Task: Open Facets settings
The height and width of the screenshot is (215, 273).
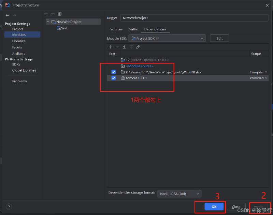Action: 17,47
